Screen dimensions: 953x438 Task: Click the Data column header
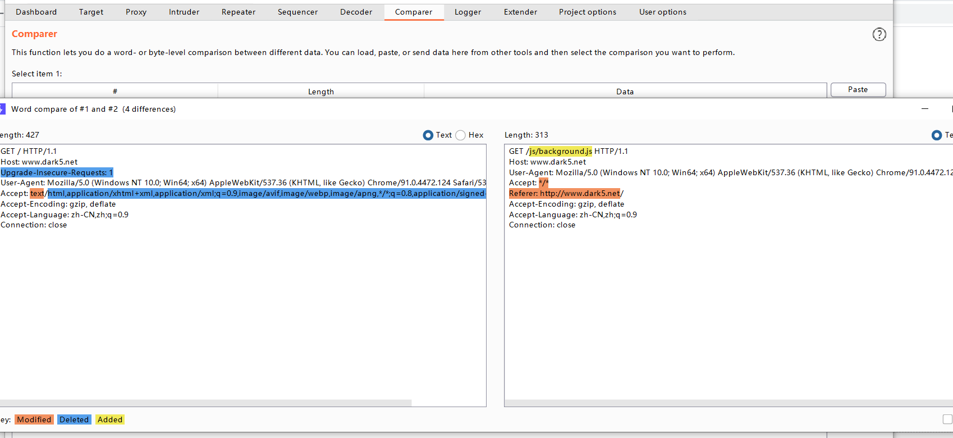coord(625,92)
